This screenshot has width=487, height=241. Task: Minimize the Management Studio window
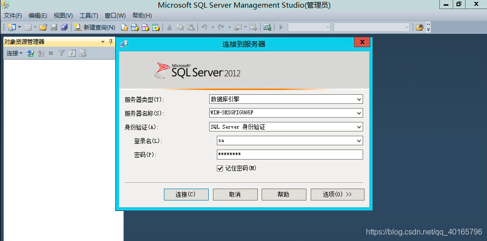[x=446, y=4]
